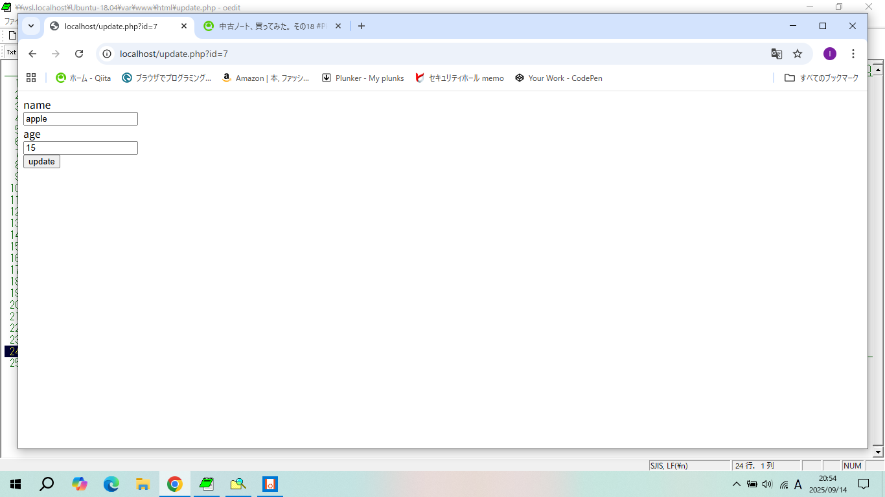Focus the address bar URL
Image resolution: width=885 pixels, height=497 pixels.
[x=174, y=54]
